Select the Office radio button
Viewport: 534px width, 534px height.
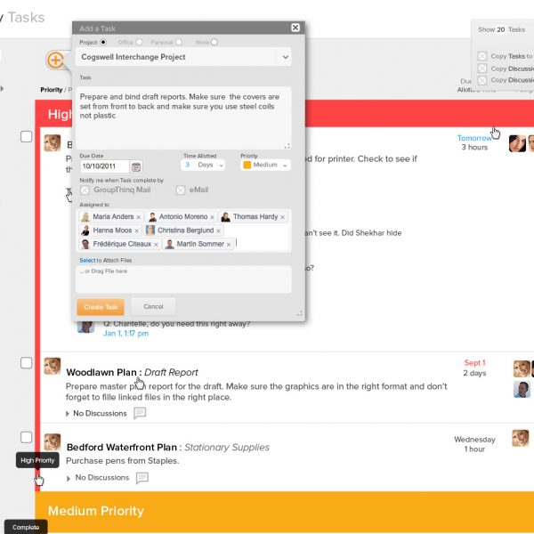point(139,42)
